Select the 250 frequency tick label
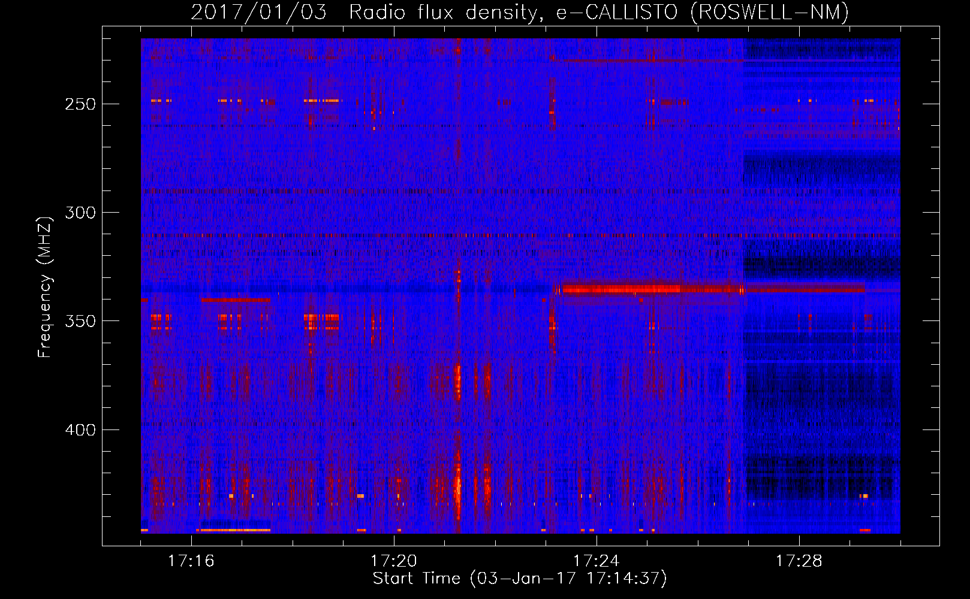The image size is (970, 599). pos(80,104)
